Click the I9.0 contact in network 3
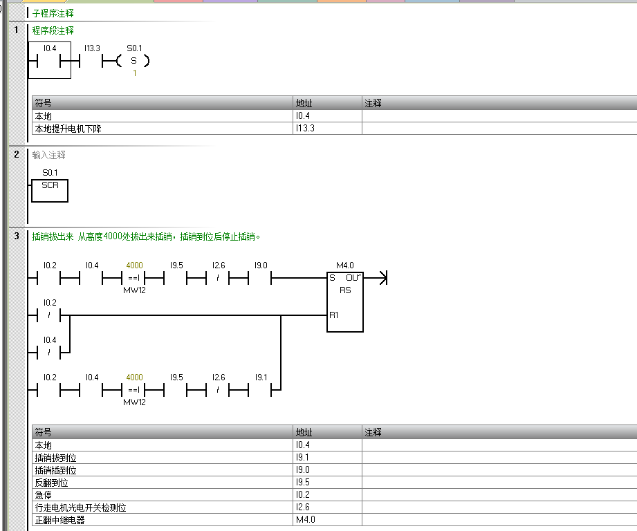637x531 pixels. (261, 279)
